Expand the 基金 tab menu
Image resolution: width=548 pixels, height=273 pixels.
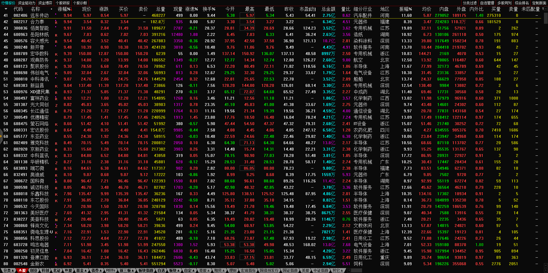[81, 270]
